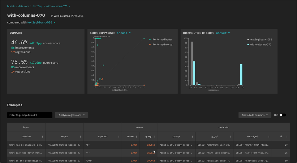
Task: Focus the examples filter input field
Action: click(30, 115)
